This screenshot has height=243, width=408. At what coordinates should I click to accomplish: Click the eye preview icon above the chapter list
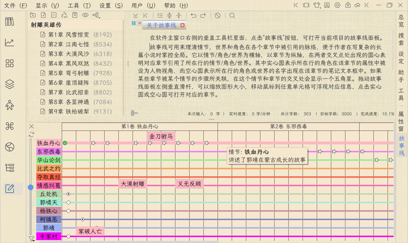pyautogui.click(x=85, y=15)
